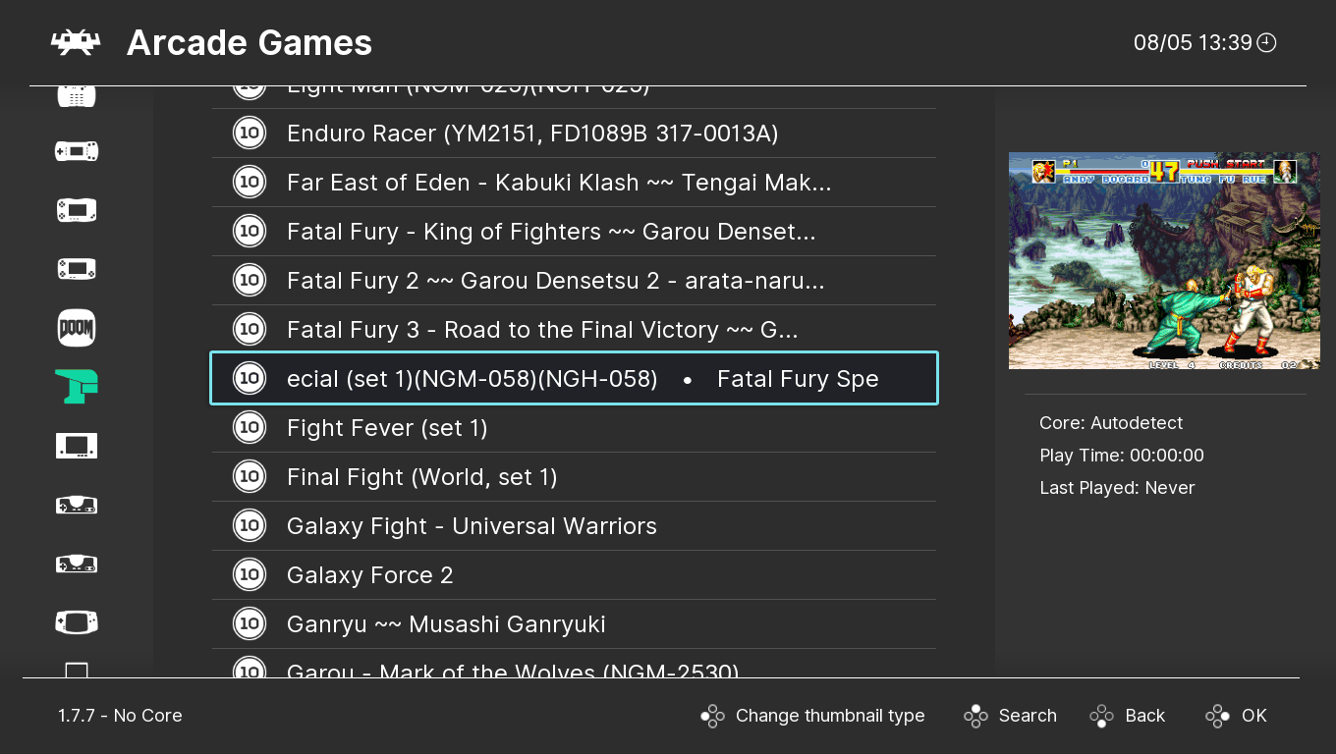This screenshot has width=1336, height=754.
Task: Click the Last Played: Never label
Action: pyautogui.click(x=1117, y=488)
